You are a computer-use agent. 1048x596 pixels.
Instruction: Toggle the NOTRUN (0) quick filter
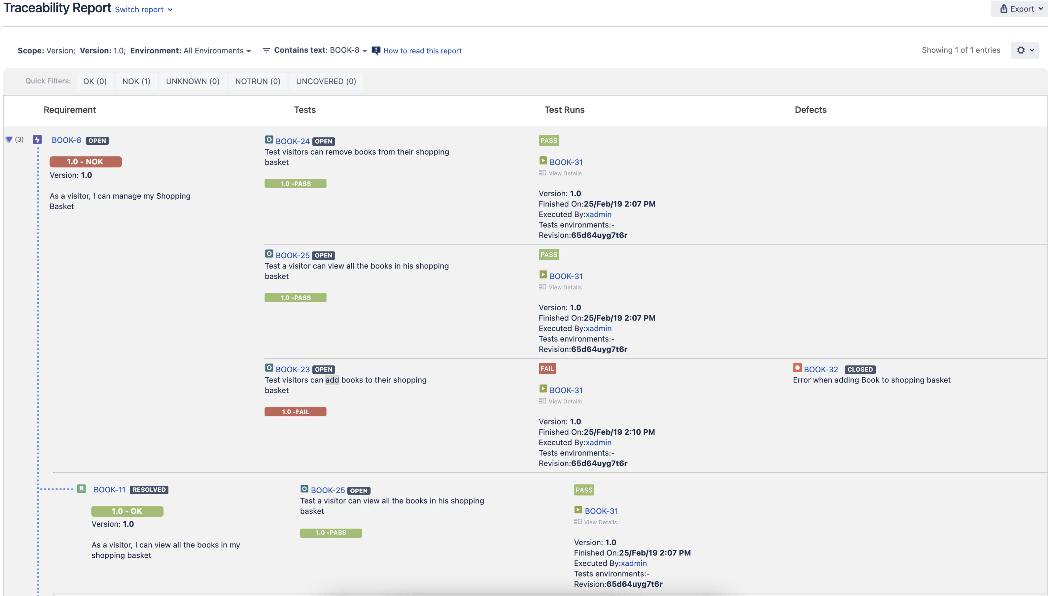coord(257,81)
